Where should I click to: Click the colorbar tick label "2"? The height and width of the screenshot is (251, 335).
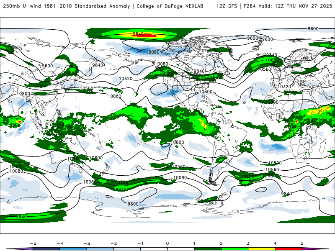coord(221,243)
